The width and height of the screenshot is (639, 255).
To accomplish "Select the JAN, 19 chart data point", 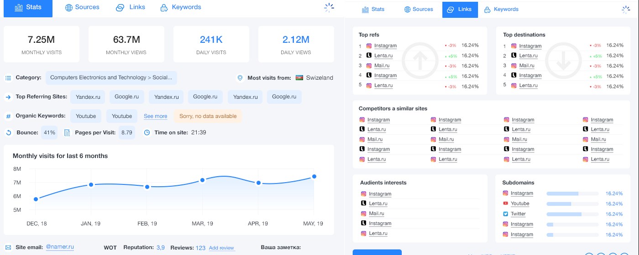I will click(91, 184).
